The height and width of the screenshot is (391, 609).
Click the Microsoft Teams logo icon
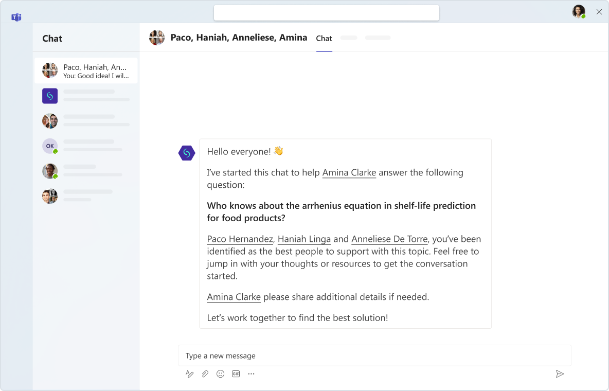coord(16,17)
